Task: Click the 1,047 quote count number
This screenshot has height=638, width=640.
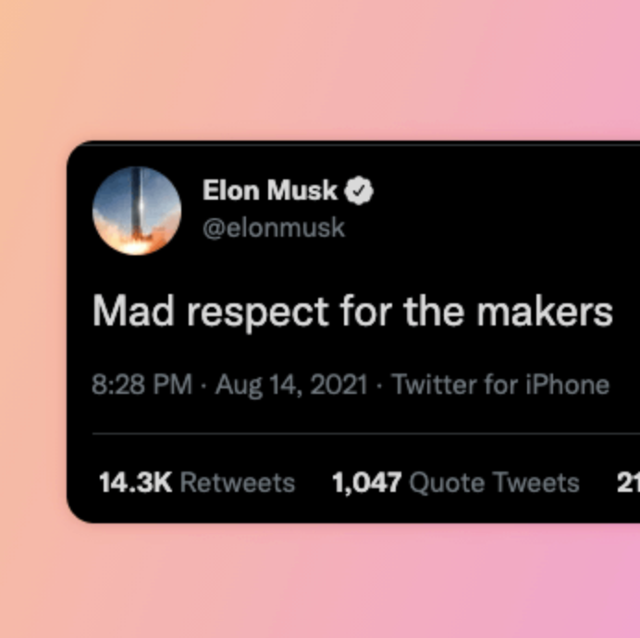Action: [366, 483]
